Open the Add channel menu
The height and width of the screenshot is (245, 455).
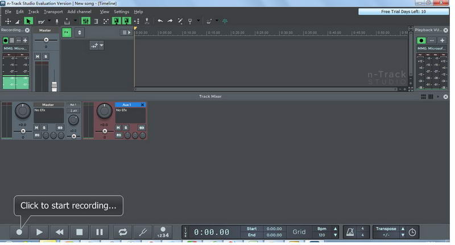(79, 11)
